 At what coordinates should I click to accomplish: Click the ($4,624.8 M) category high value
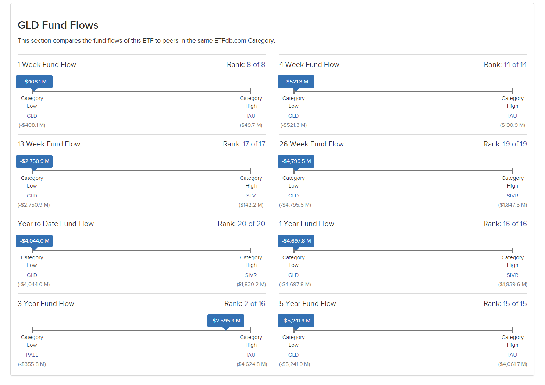coord(252,364)
